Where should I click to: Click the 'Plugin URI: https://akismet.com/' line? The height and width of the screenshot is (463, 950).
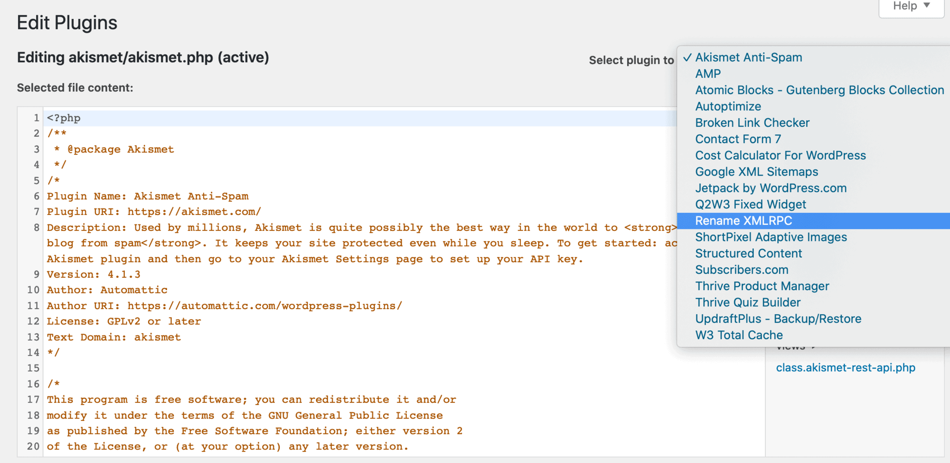click(x=154, y=212)
